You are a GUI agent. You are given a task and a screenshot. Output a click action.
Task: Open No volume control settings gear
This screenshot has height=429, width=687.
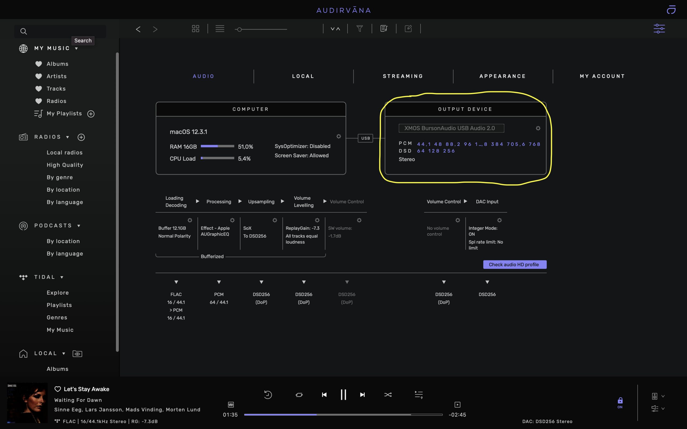tap(458, 220)
